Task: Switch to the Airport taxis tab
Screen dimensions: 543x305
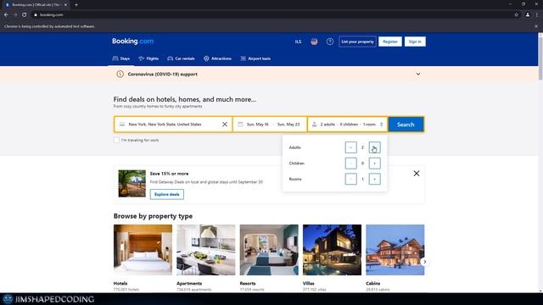Action: [x=255, y=58]
